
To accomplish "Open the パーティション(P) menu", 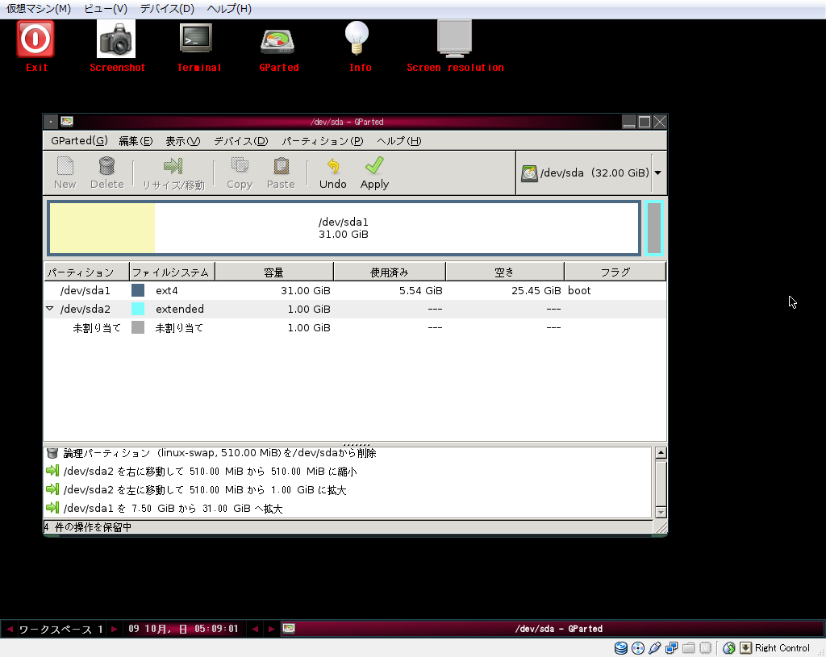I will 323,140.
